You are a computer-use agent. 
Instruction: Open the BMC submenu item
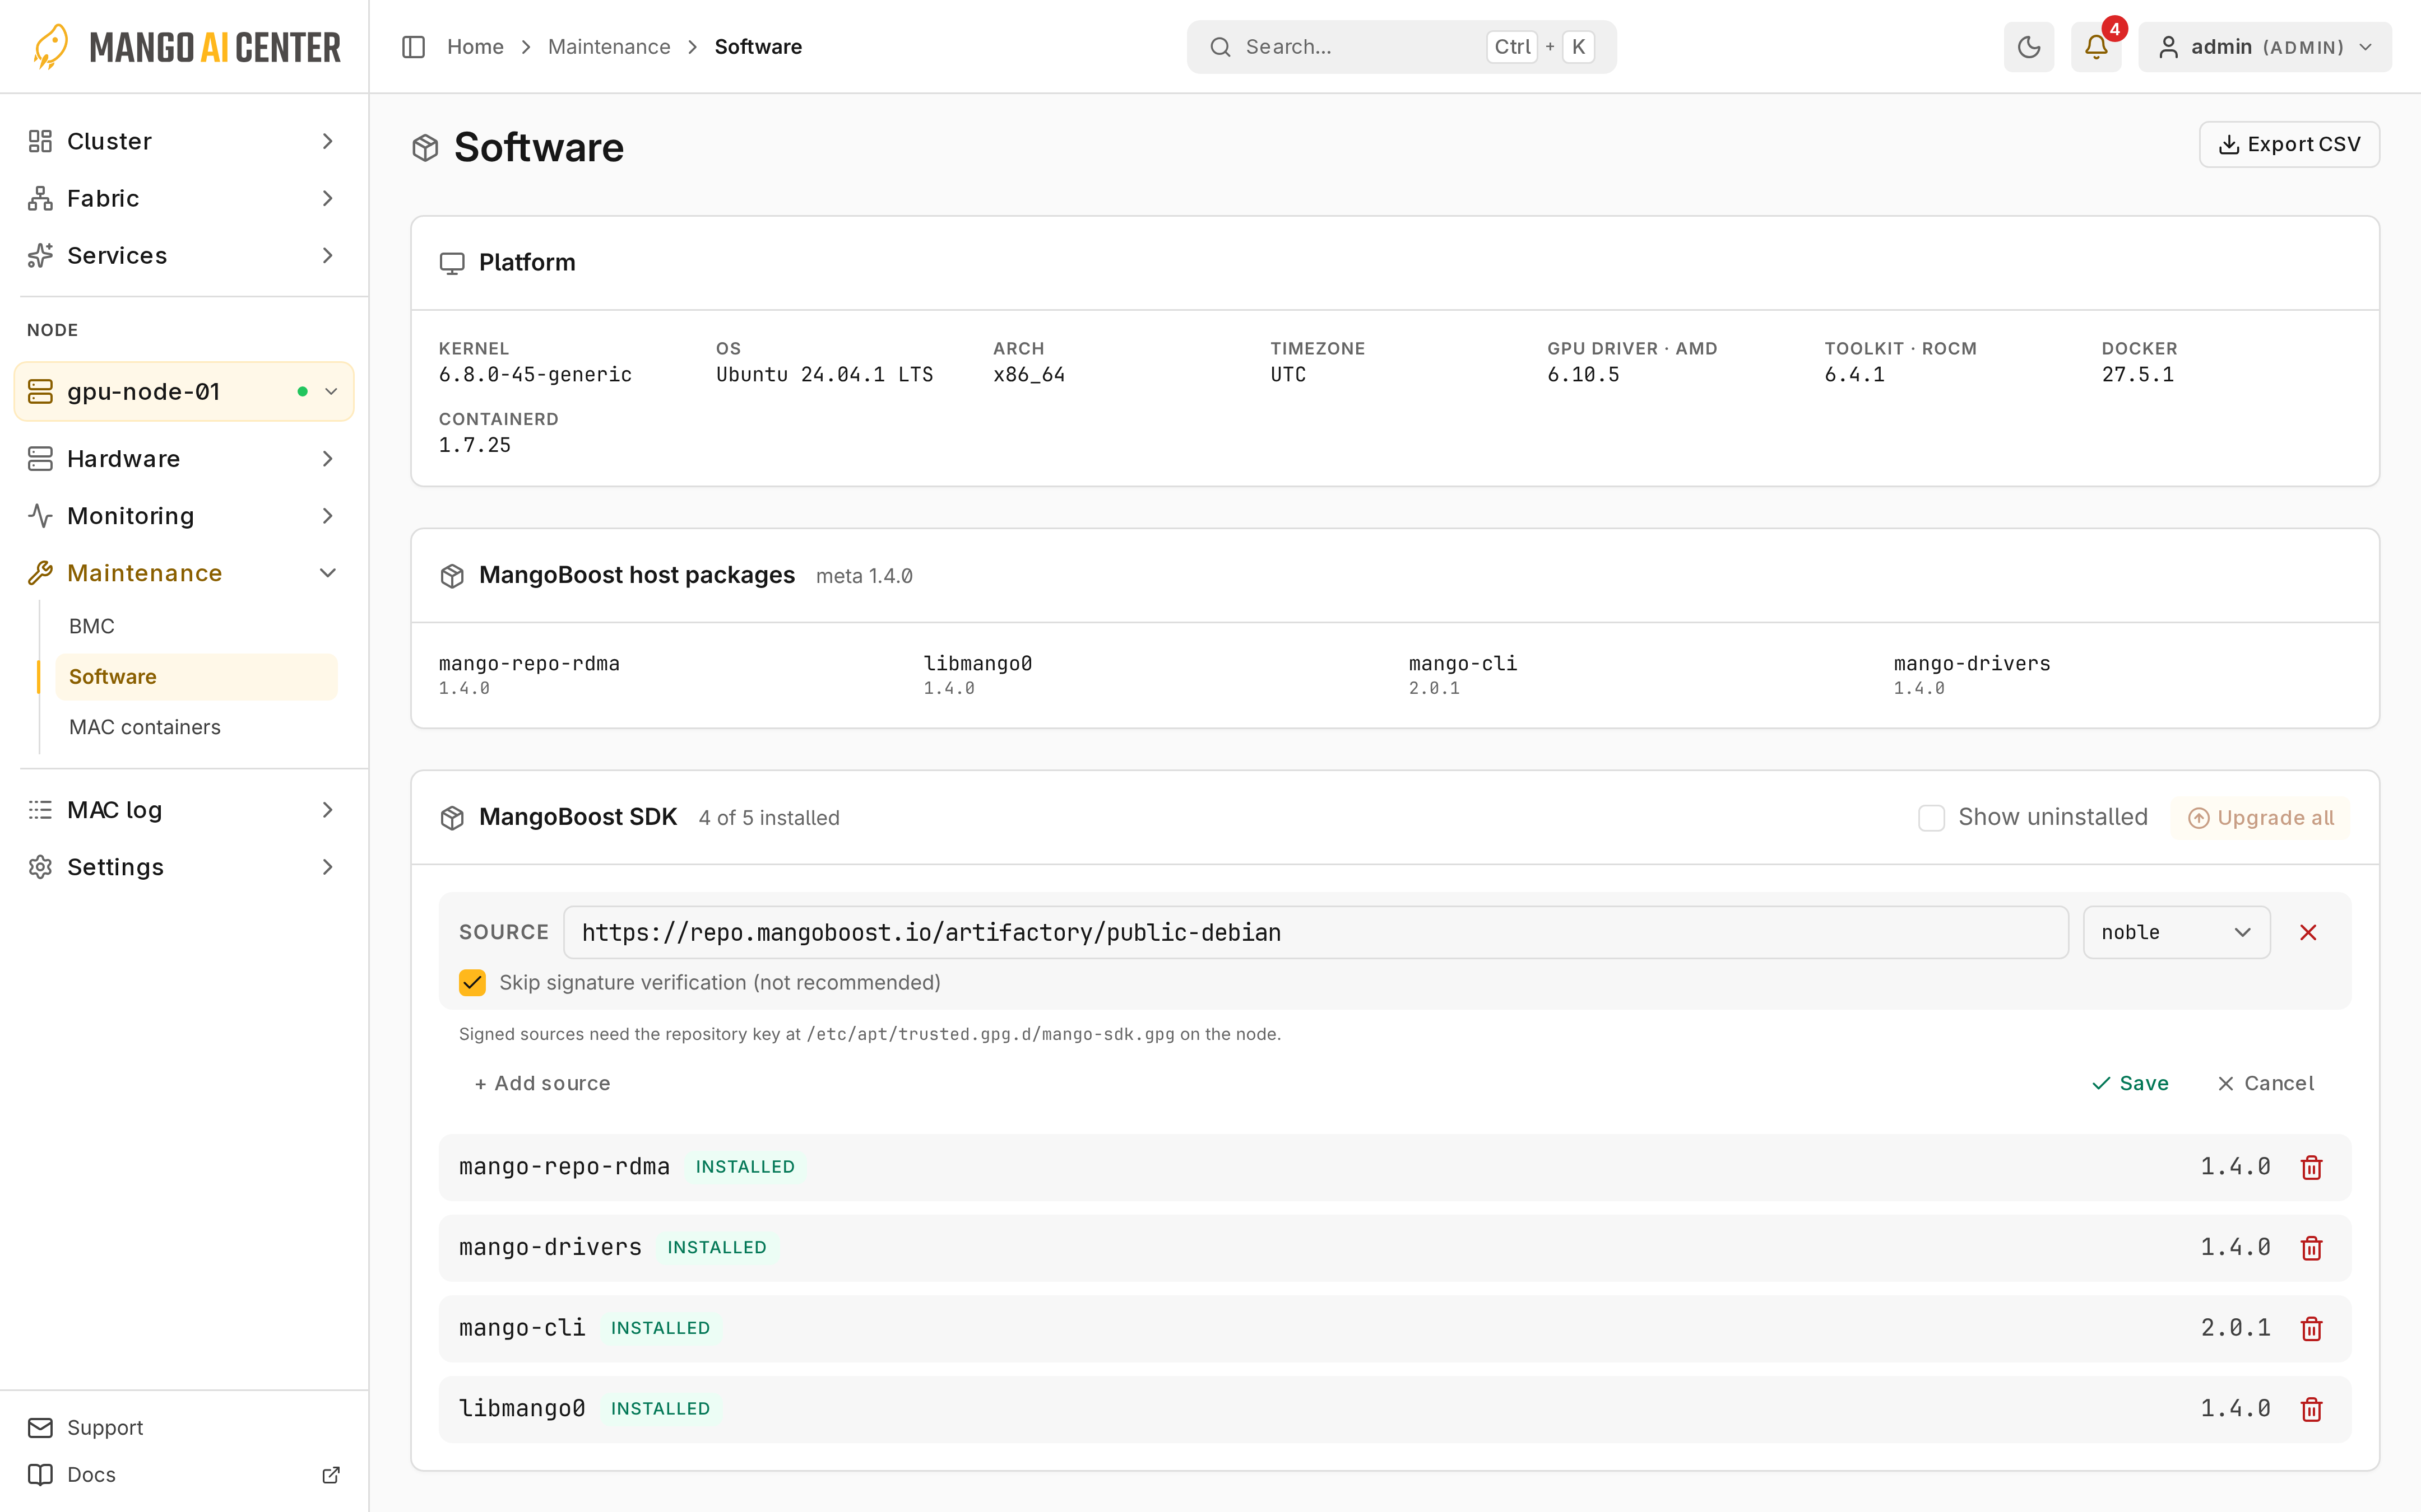coord(196,626)
